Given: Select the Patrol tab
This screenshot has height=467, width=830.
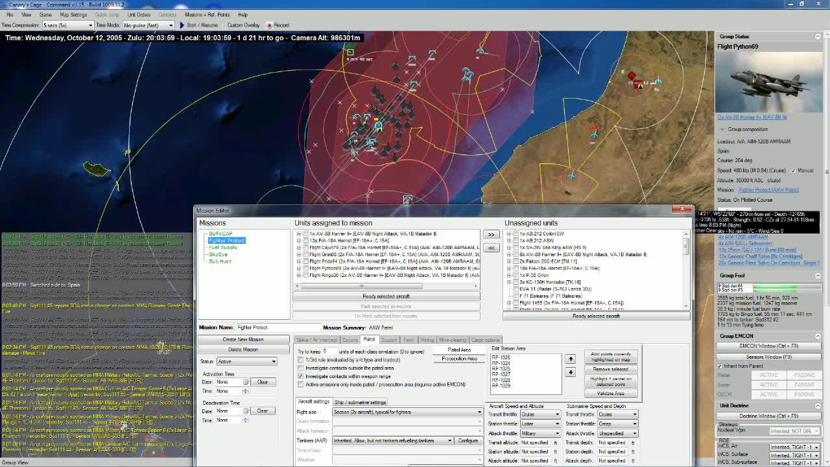Looking at the screenshot, I should pos(369,340).
